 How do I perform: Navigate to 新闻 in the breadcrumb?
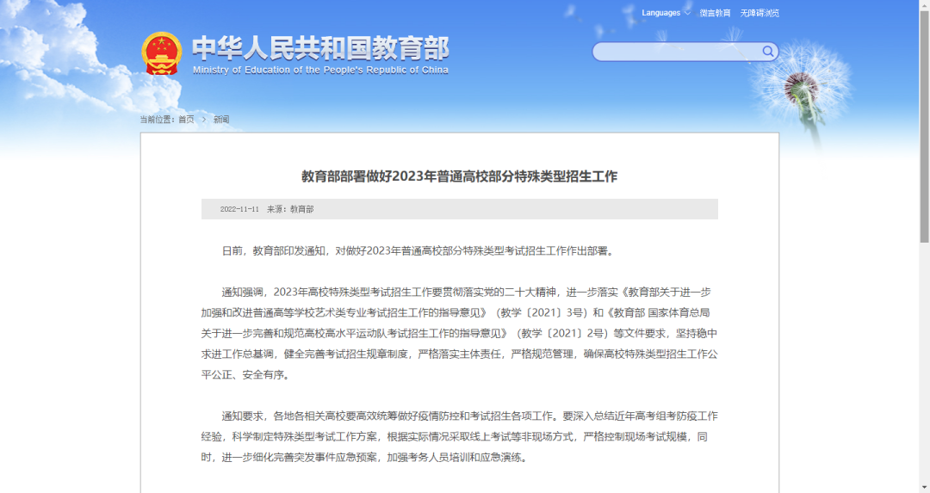tap(221, 120)
